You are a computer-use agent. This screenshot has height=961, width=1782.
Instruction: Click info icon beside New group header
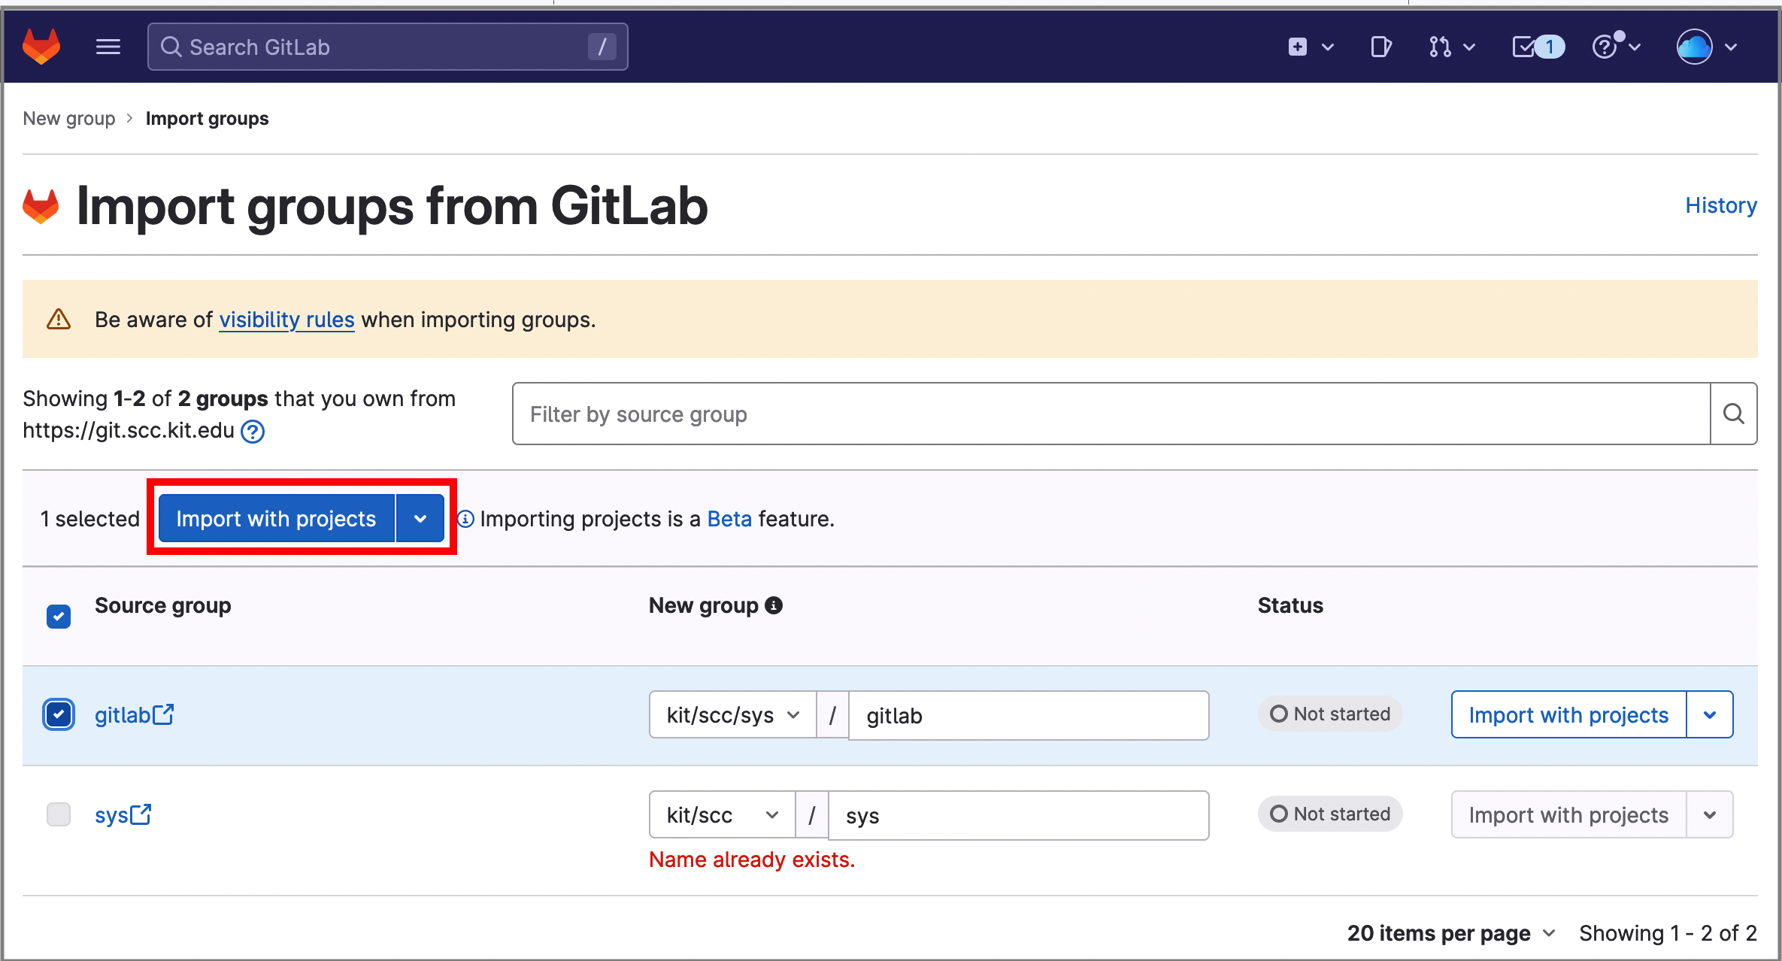coord(774,605)
